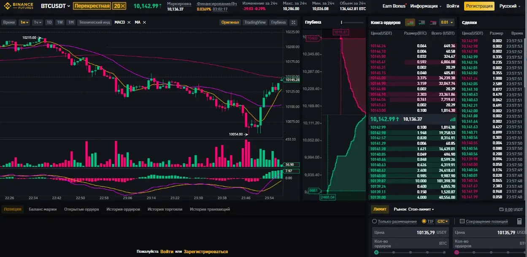
Task: Click the green buy quantity slider handle
Action: click(x=376, y=252)
